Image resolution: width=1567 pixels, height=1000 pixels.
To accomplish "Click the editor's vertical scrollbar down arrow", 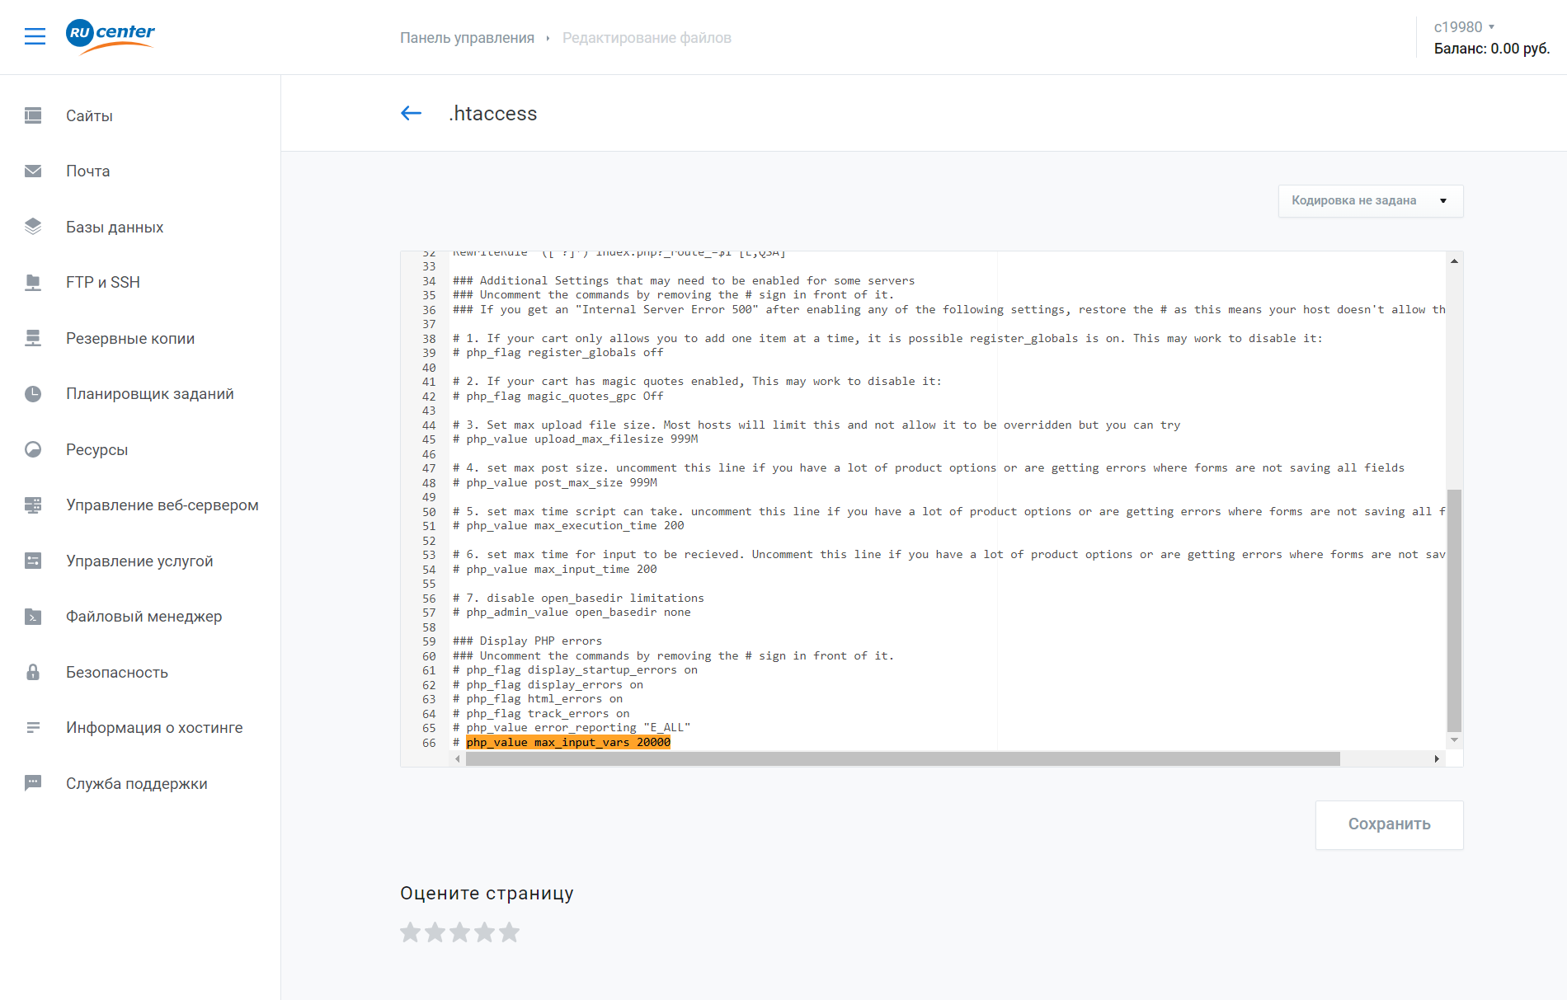I will [x=1454, y=740].
